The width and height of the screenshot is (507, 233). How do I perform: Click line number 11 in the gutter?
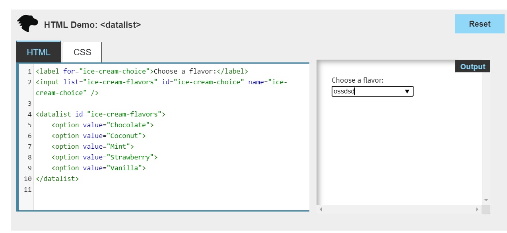(x=28, y=190)
